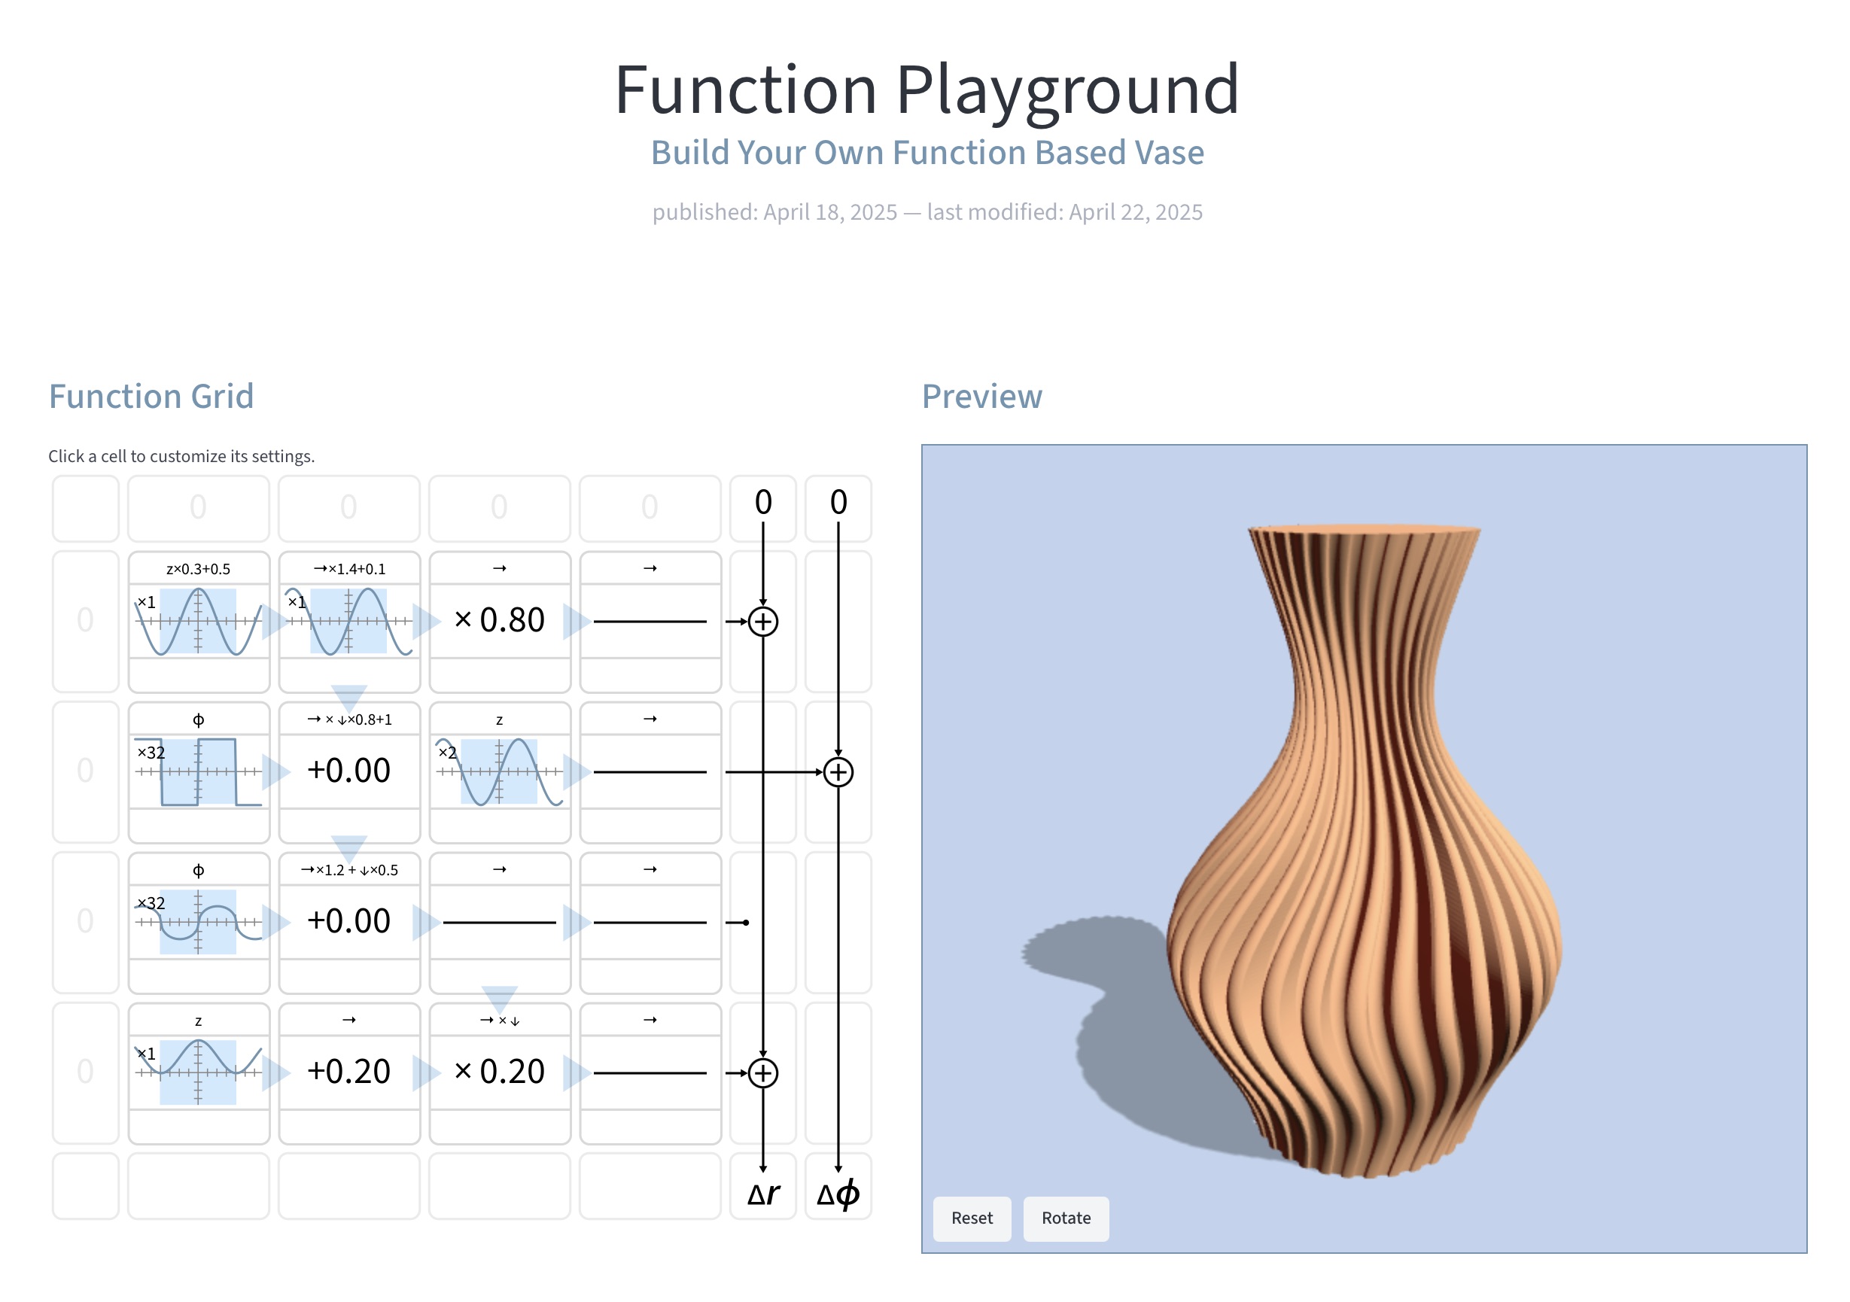Open the →×1.4+0.1 sine wave cell

(x=349, y=621)
